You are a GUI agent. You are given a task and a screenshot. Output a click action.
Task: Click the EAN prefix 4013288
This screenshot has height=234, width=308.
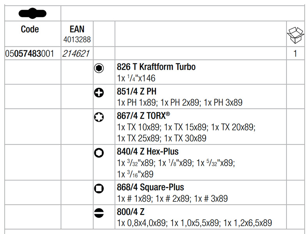[77, 39]
